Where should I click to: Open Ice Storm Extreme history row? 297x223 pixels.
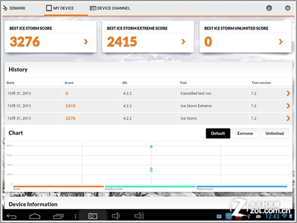(148, 106)
